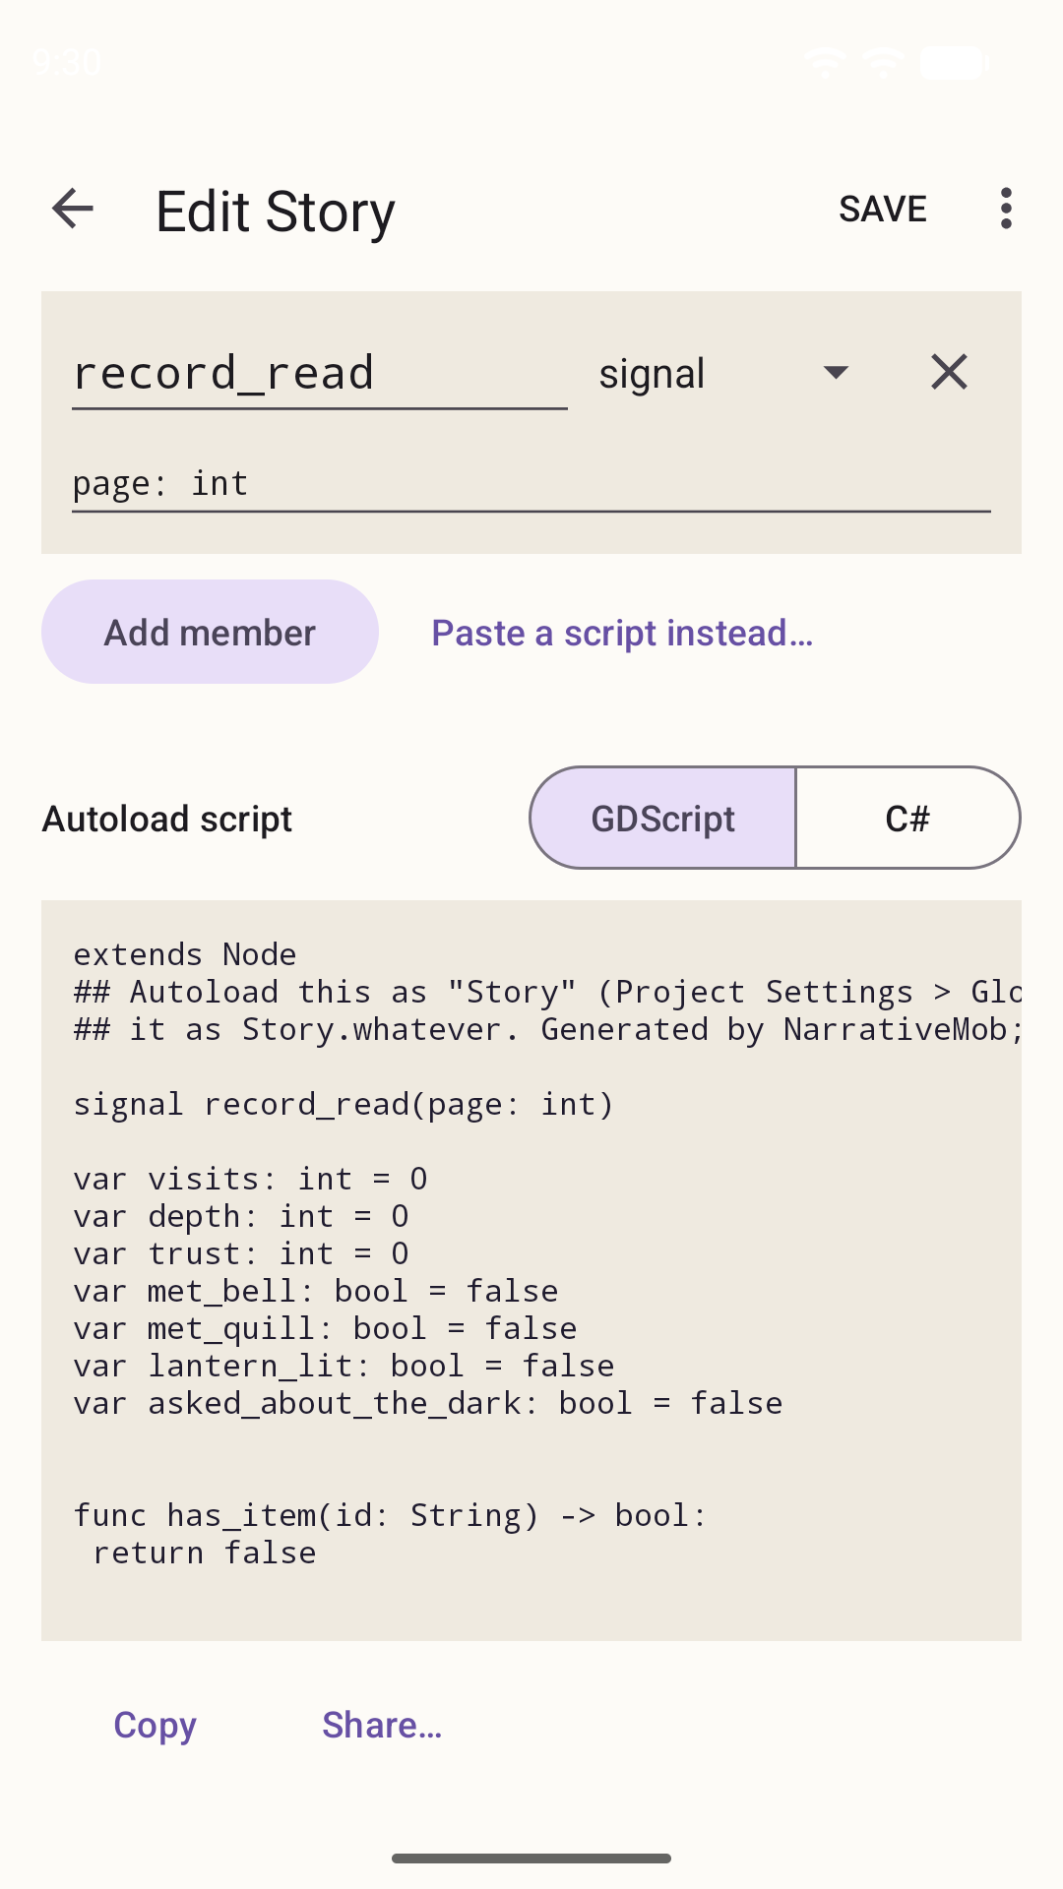Viewport: 1063px width, 1889px height.
Task: Open the three-dot overflow menu
Action: coord(1005,209)
